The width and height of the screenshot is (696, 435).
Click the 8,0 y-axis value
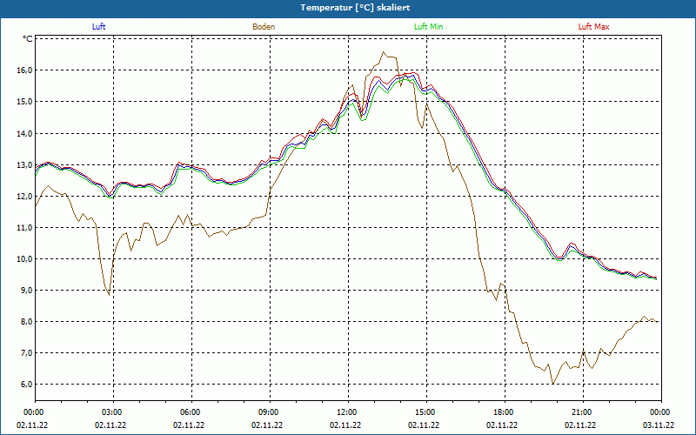click(27, 321)
